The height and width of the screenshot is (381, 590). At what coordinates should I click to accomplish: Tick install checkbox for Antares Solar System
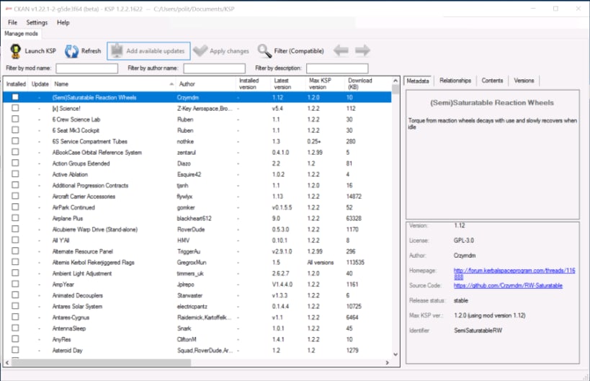[15, 306]
